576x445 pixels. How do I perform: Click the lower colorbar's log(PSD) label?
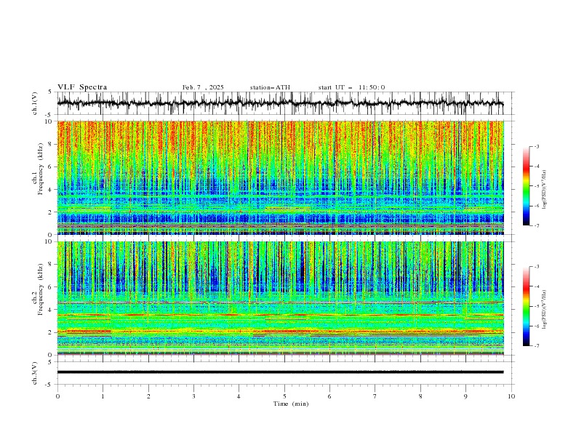(544, 309)
